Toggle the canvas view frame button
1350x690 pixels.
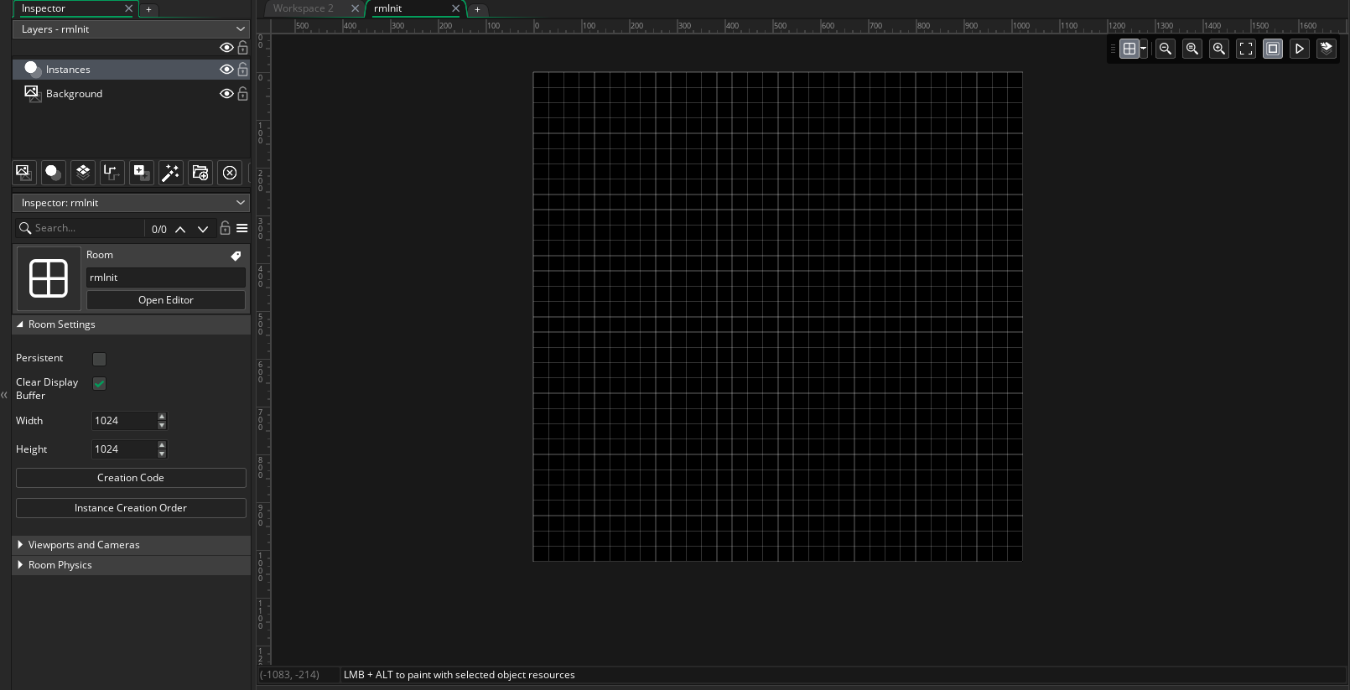[x=1273, y=49]
